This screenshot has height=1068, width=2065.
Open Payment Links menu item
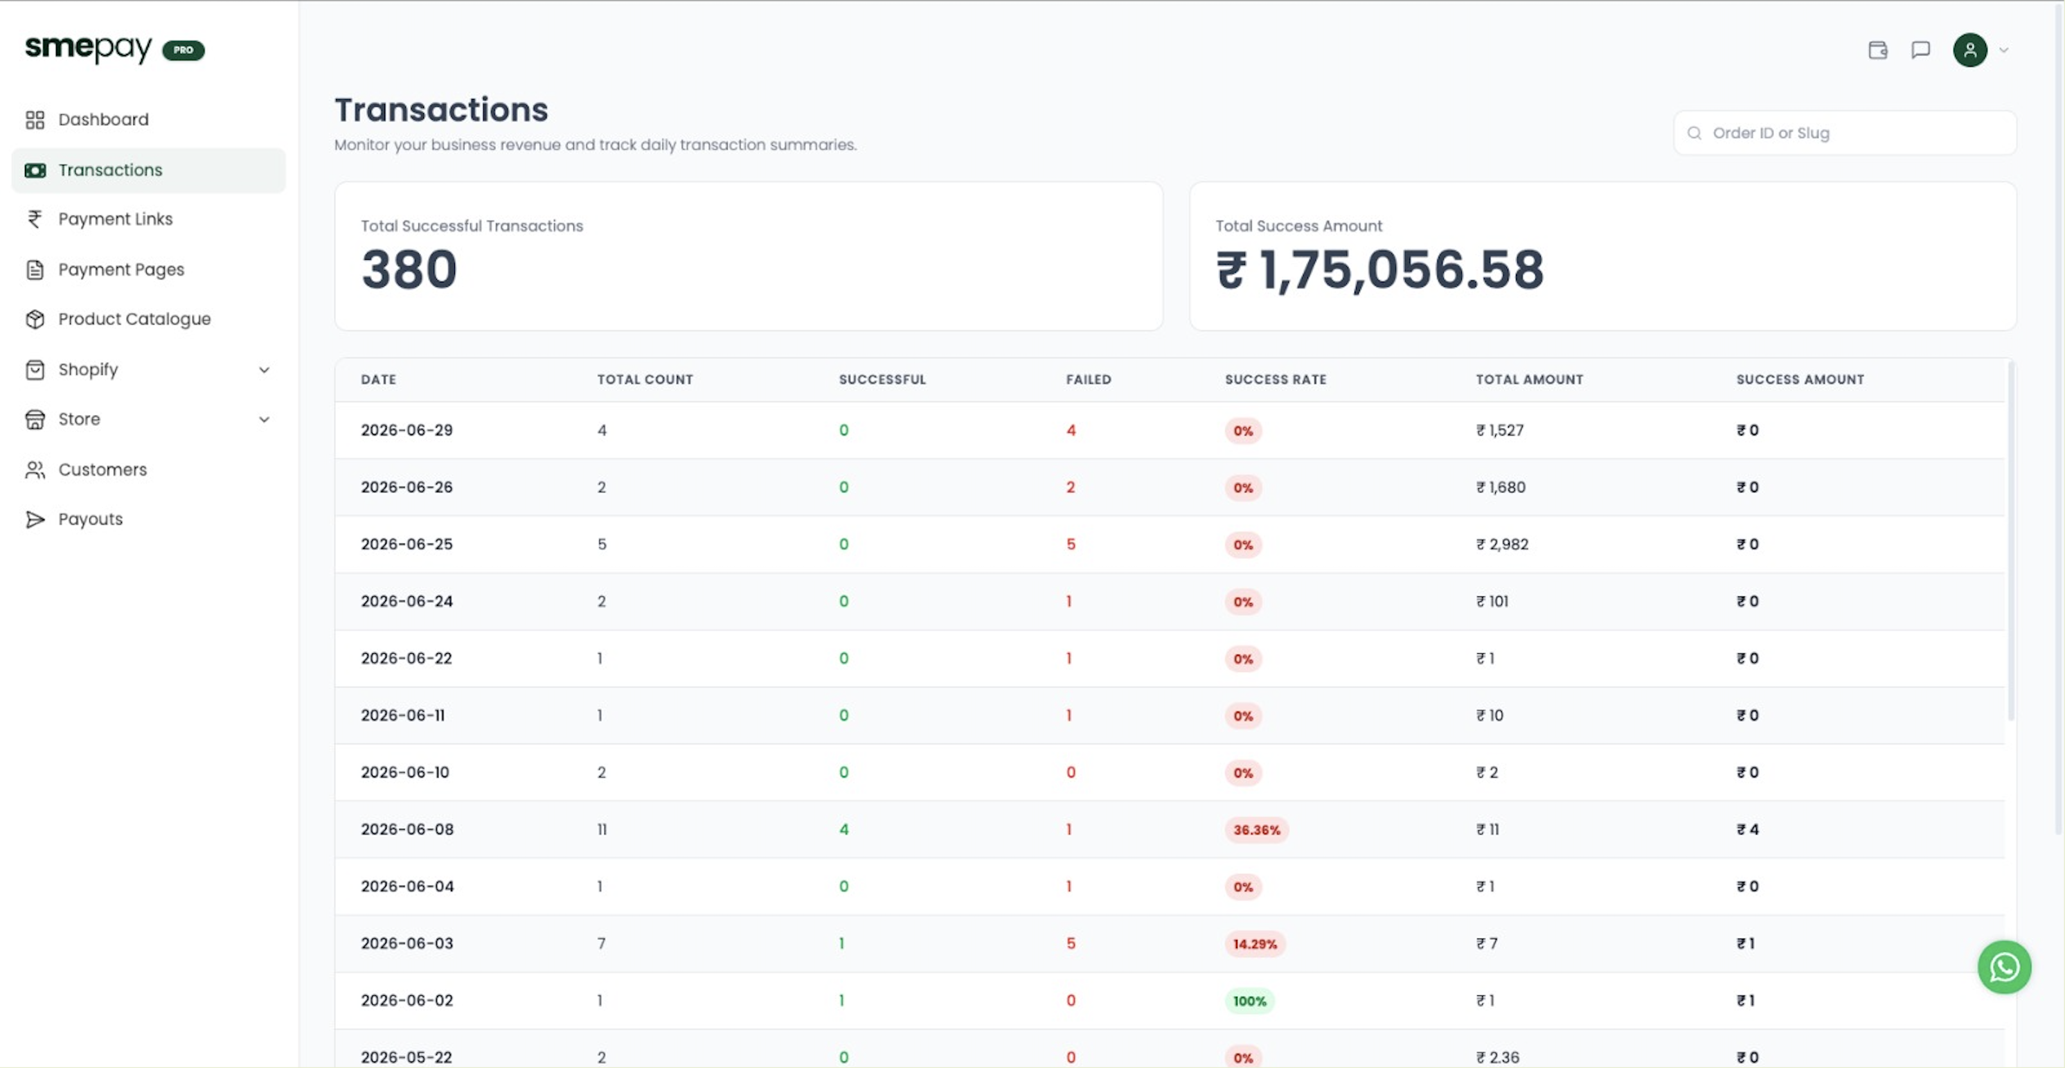tap(148, 219)
